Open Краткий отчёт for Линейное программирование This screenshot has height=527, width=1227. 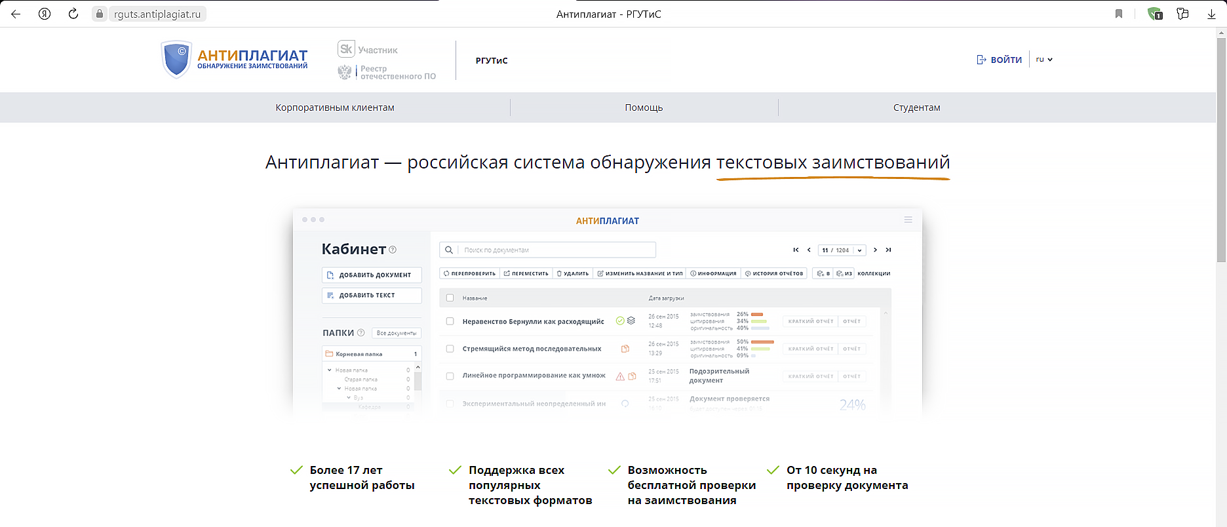tap(811, 376)
